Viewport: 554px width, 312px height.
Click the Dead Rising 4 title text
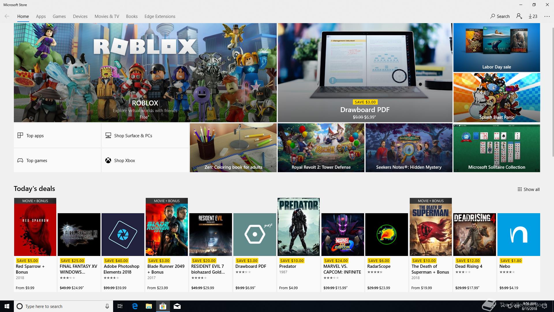point(469,266)
